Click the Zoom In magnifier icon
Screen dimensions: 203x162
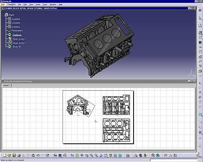coord(91,156)
